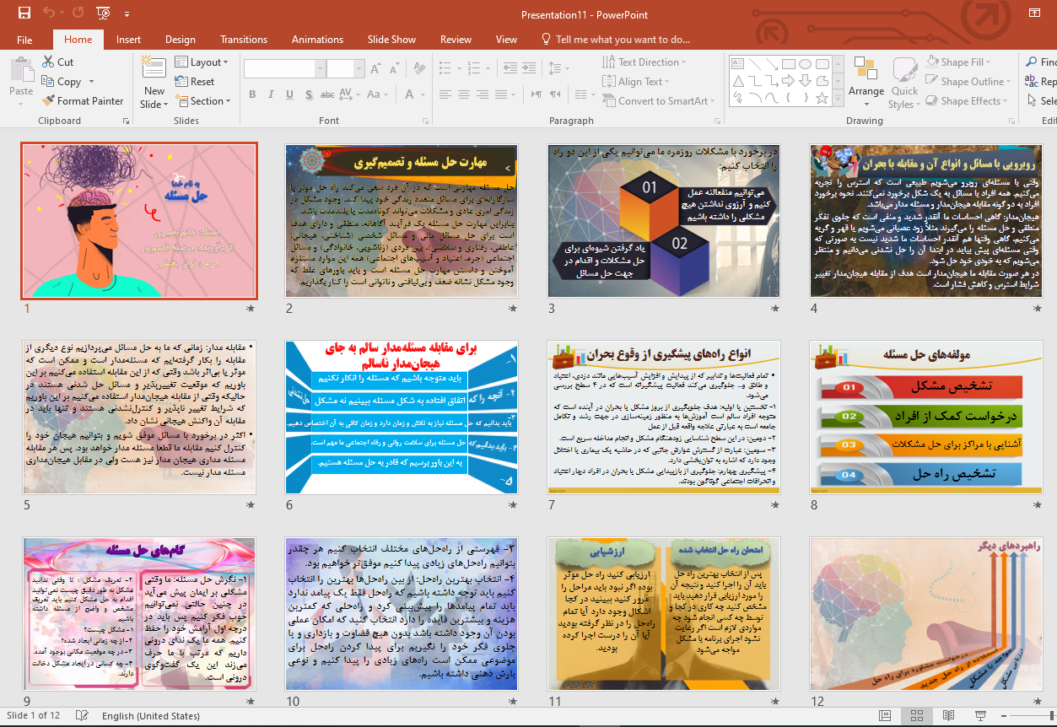Switch to the Insert ribbon tab
Viewport: 1057px width, 727px height.
[x=127, y=39]
